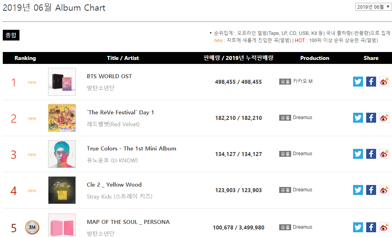
Task: Click the Title / Artist column header
Action: tap(123, 58)
